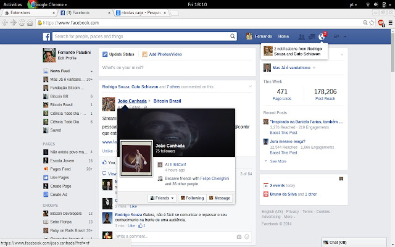Bookmark page with the star icon
The image size is (395, 247).
[x=372, y=23]
